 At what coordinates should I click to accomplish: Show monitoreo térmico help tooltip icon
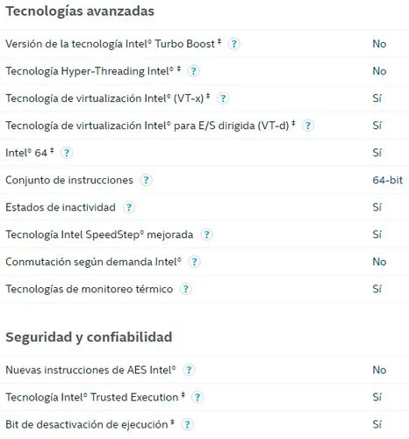pos(186,289)
